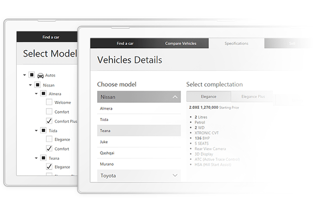Click the Nissan tree label
318x214 pixels.
coord(49,85)
